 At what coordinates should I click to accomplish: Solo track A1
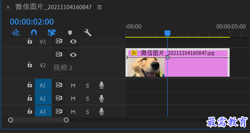click(88, 85)
